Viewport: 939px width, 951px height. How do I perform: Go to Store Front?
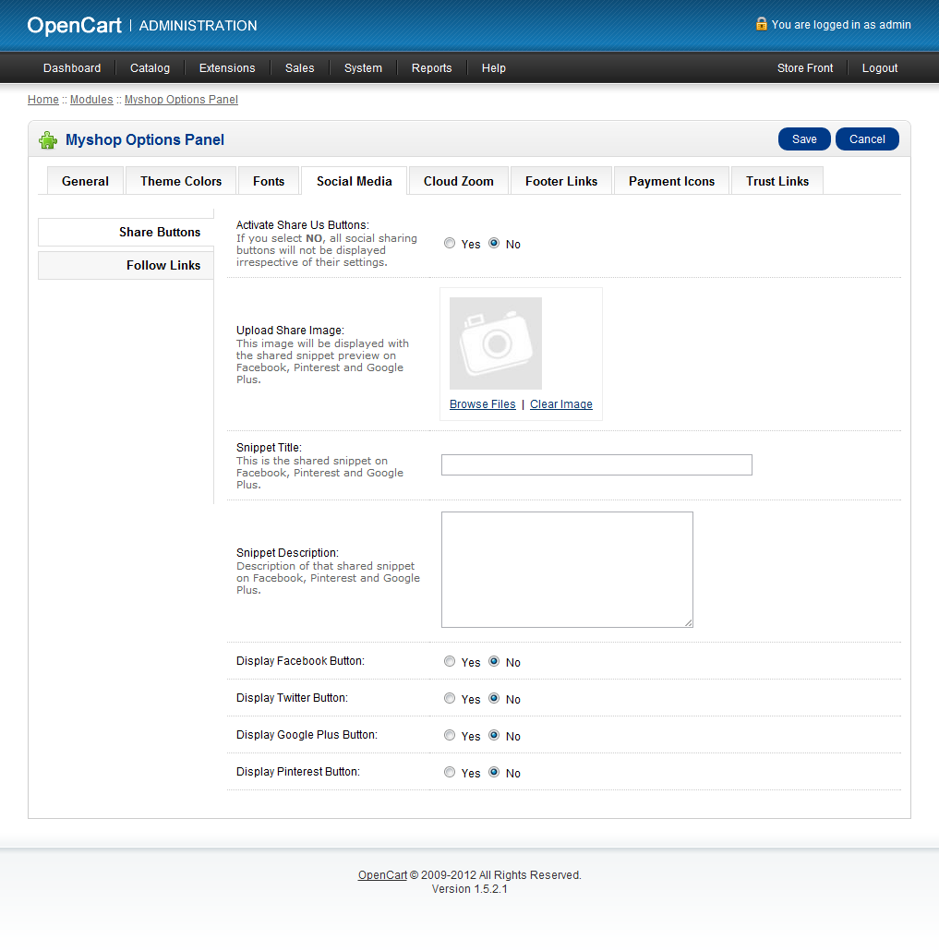(805, 68)
